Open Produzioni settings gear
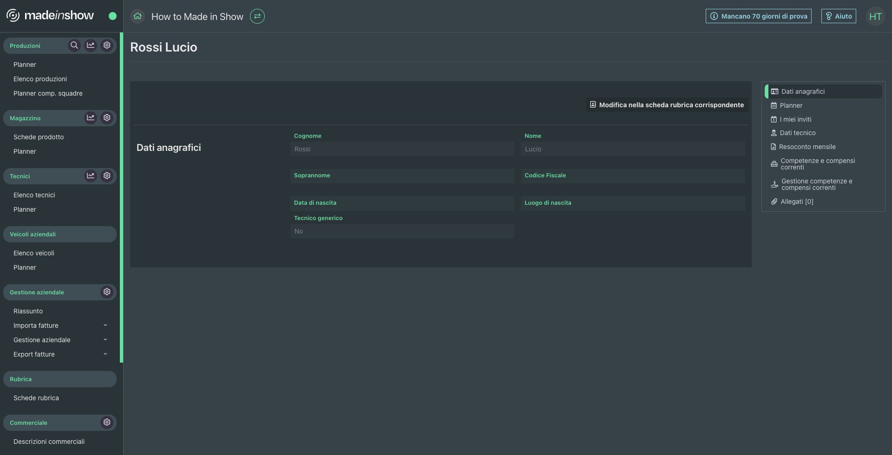The image size is (892, 455). 107,45
